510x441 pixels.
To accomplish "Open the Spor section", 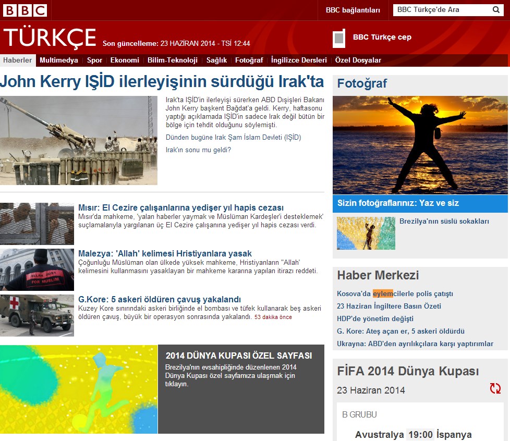I will [94, 60].
